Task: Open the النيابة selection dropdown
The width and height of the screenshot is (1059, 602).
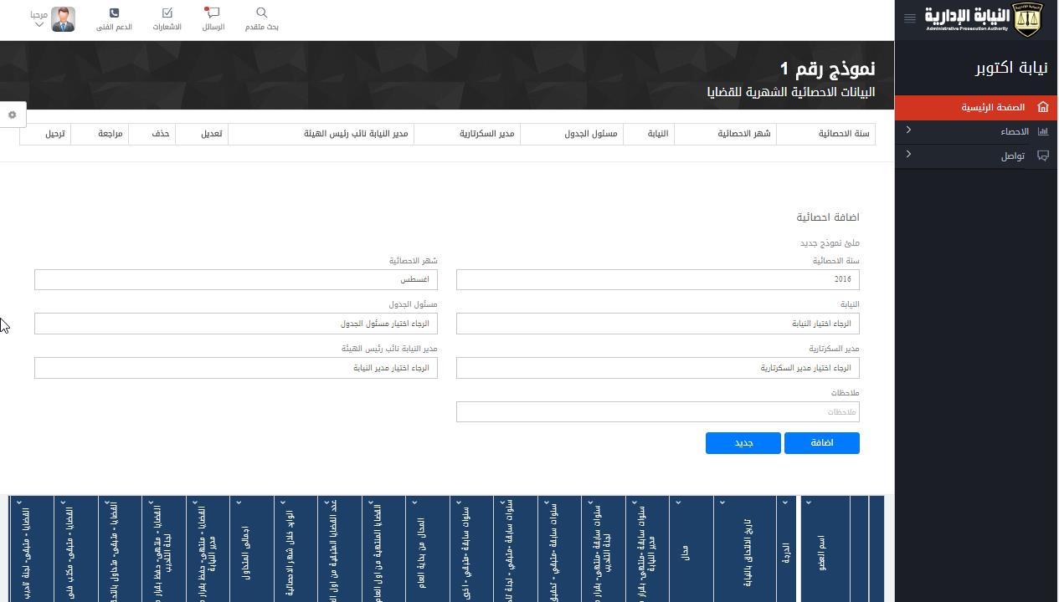Action: tap(657, 324)
